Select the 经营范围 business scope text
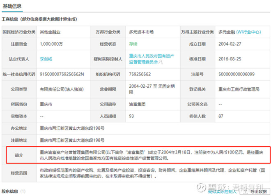271x196 pixels. pyautogui.click(x=152, y=173)
